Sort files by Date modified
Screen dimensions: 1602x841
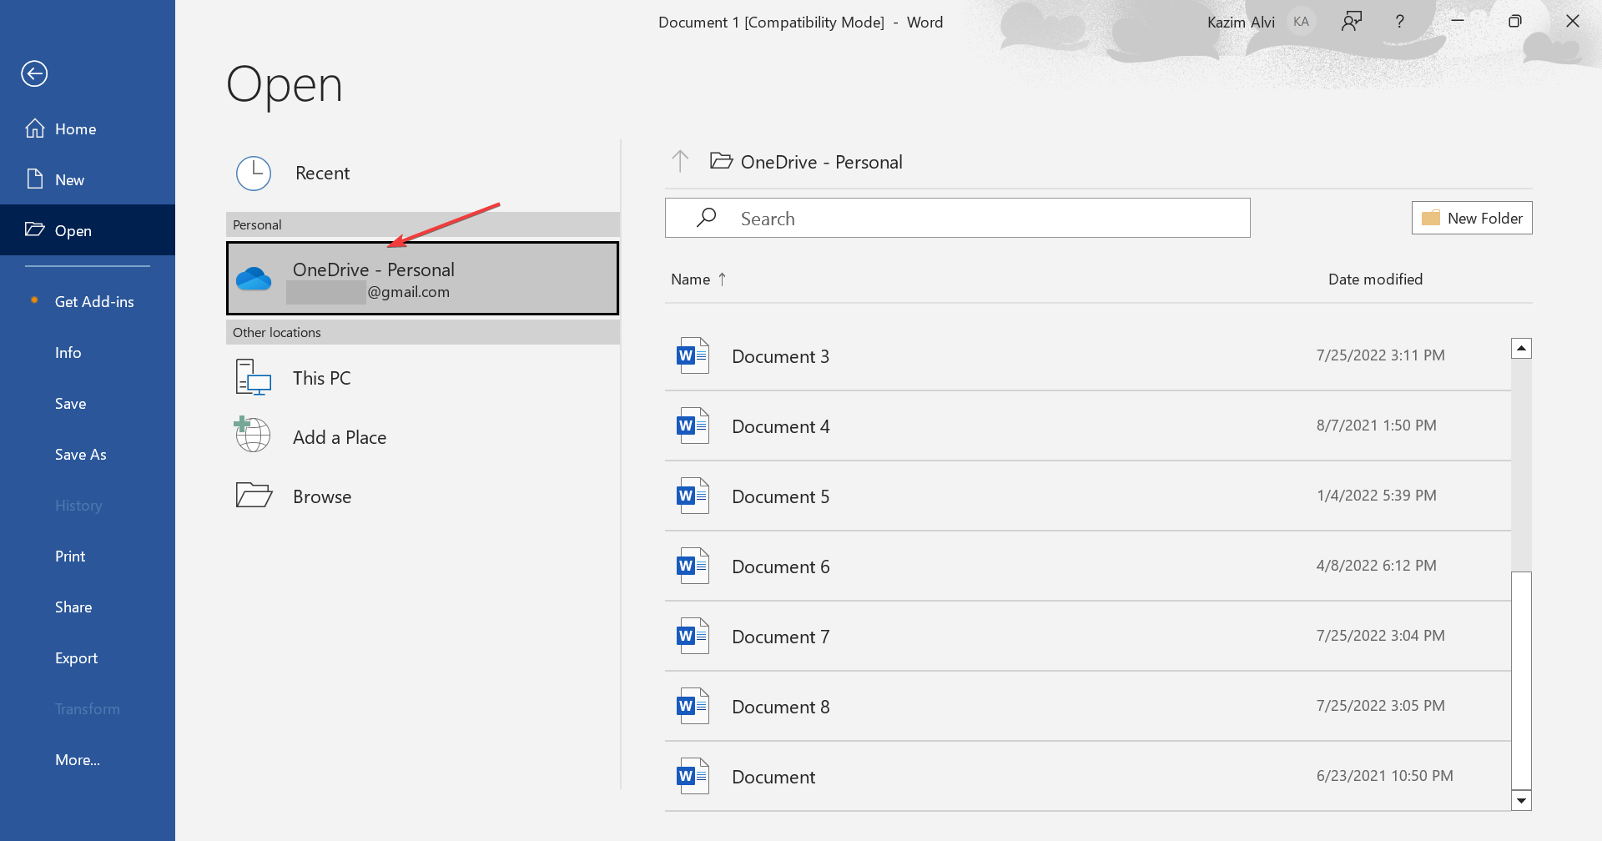coord(1375,279)
